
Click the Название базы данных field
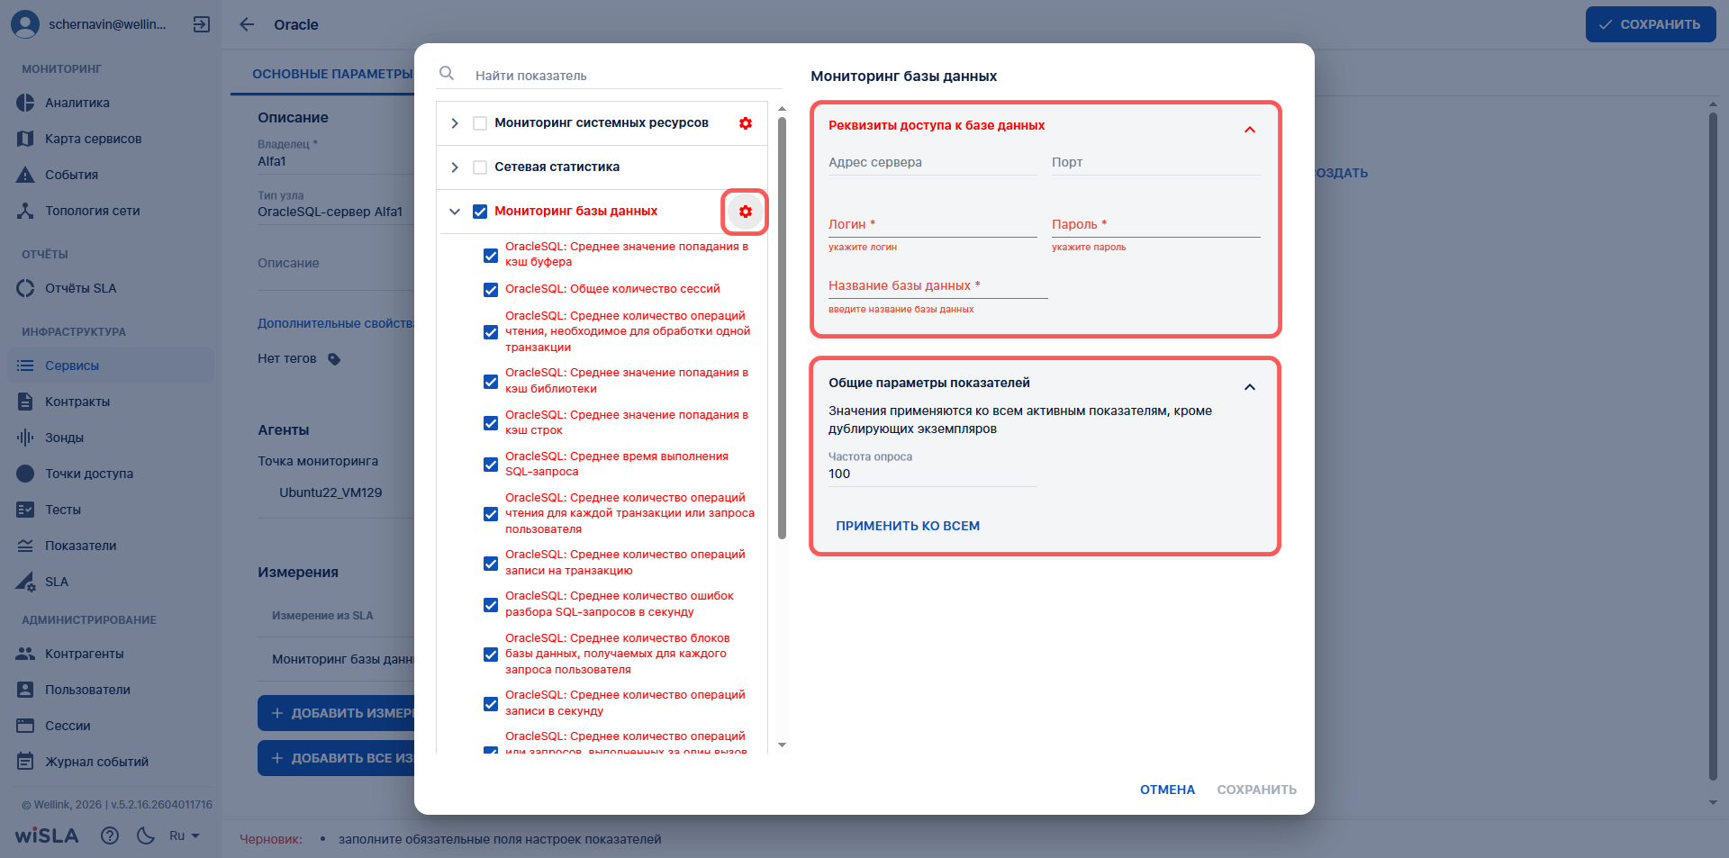coord(938,286)
